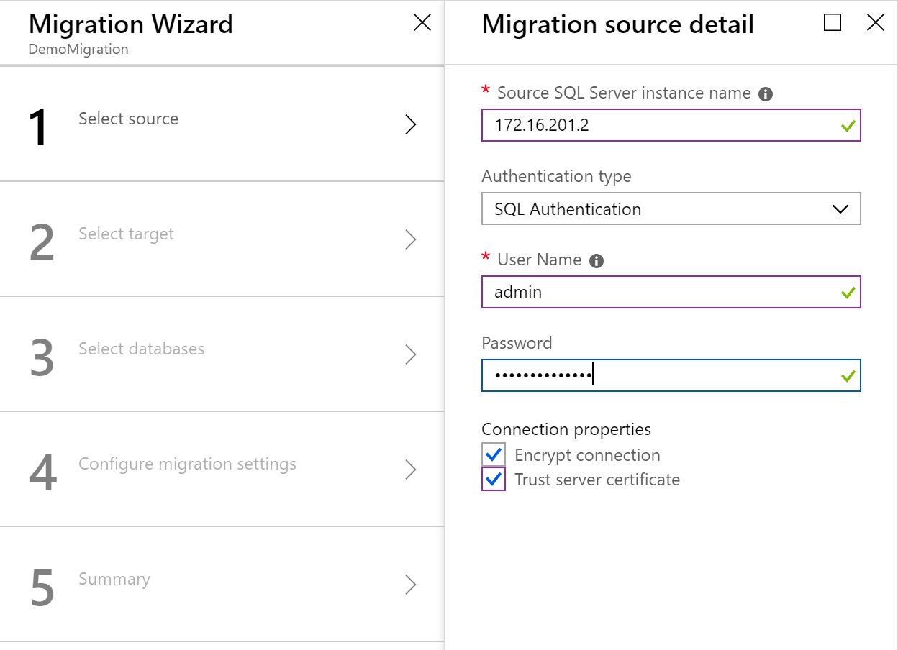The width and height of the screenshot is (898, 650).
Task: Expand step 2 Select target chevron
Action: click(x=410, y=239)
